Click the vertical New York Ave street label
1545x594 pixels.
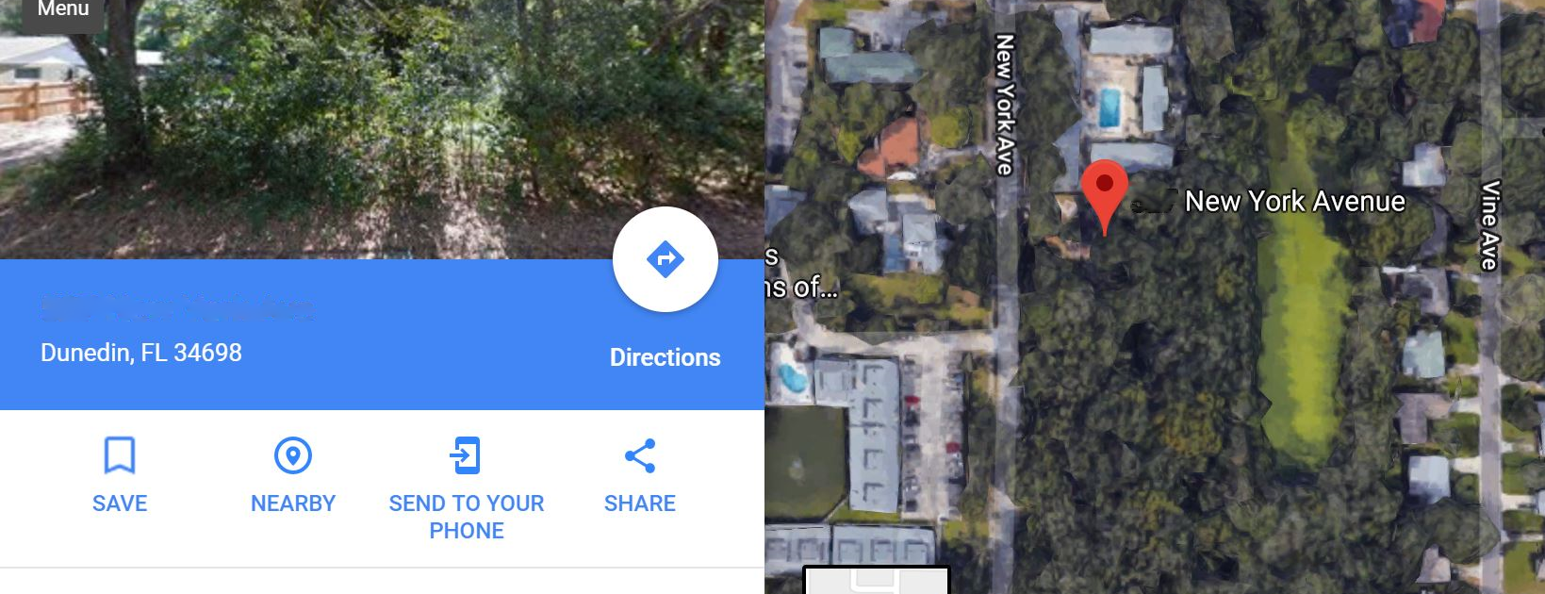coord(1006,105)
